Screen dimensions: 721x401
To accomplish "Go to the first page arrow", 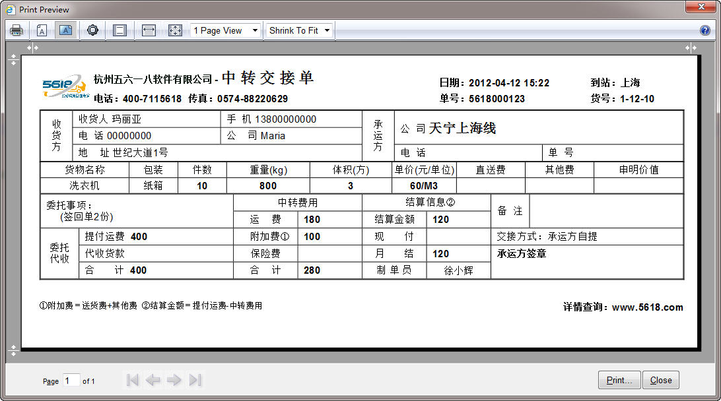I will (133, 380).
